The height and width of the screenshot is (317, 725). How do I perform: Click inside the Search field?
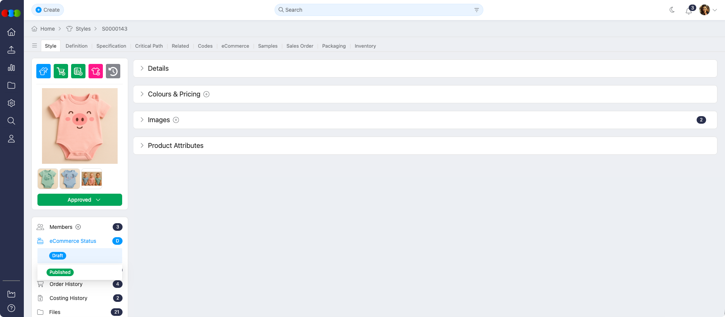coord(379,10)
